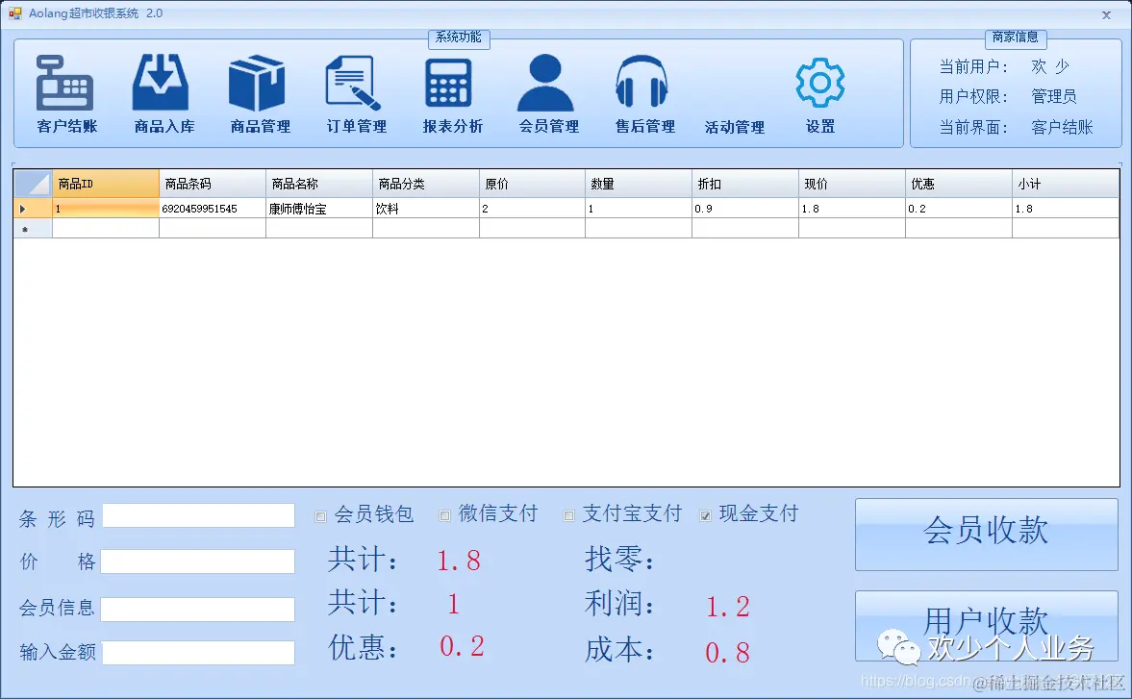This screenshot has height=699, width=1132.
Task: Click inside the 会员信息 field
Action: (197, 608)
